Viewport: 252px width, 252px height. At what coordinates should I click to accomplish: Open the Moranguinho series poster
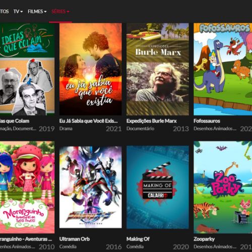[x=27, y=187]
